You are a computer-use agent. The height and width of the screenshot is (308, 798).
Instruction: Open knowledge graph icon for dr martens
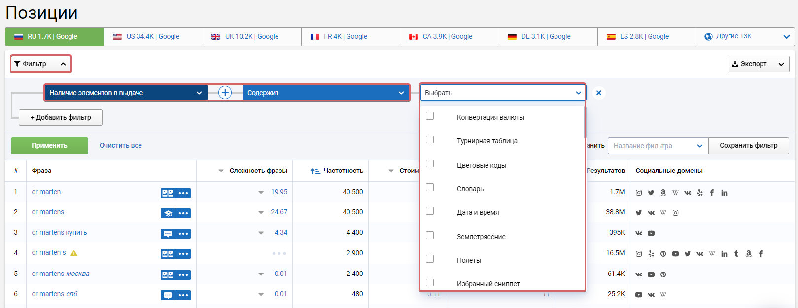tap(168, 213)
